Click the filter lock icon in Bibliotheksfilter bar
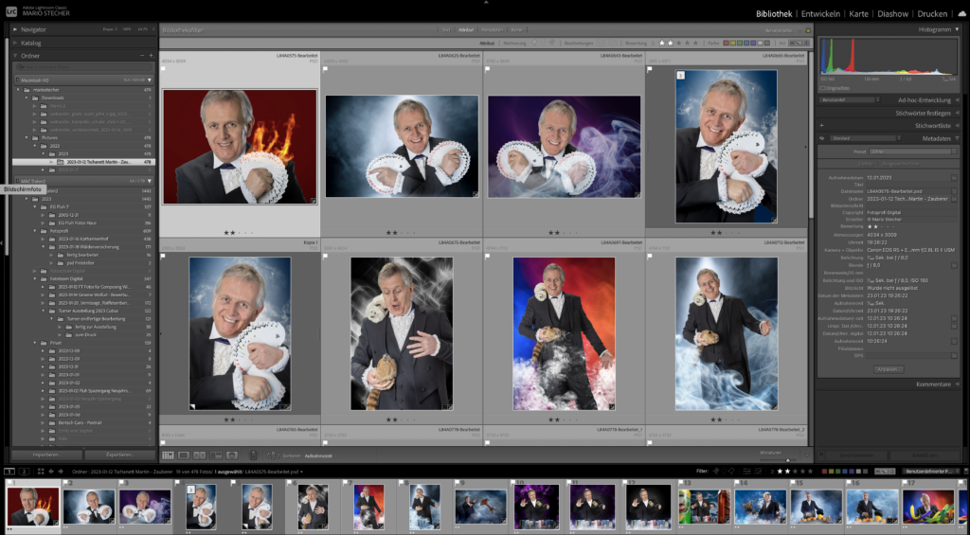970x535 pixels. tap(808, 30)
